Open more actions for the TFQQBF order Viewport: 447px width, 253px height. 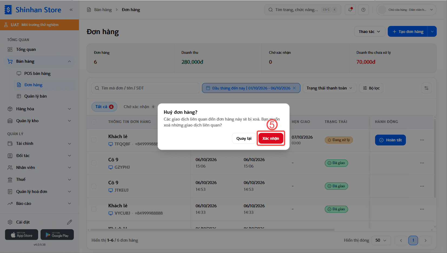pyautogui.click(x=422, y=140)
